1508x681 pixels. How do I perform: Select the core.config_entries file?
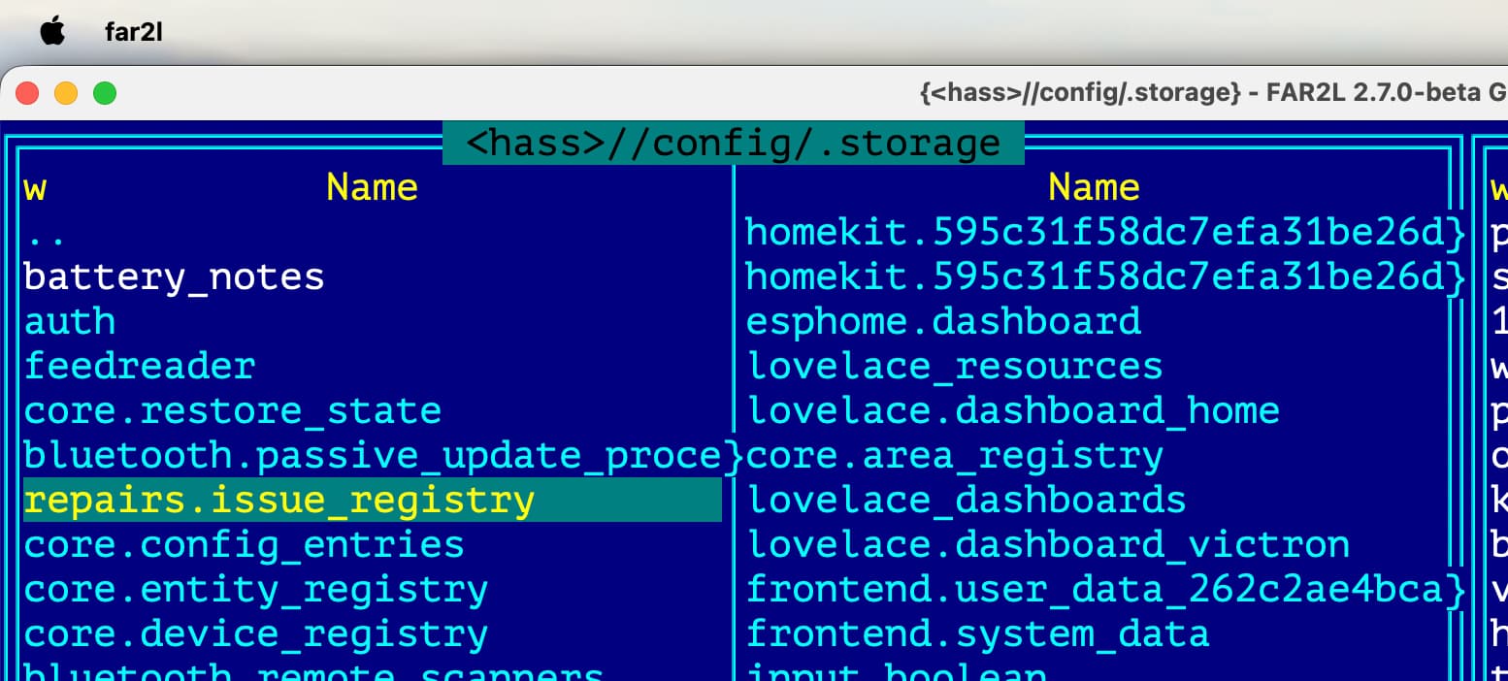click(245, 544)
